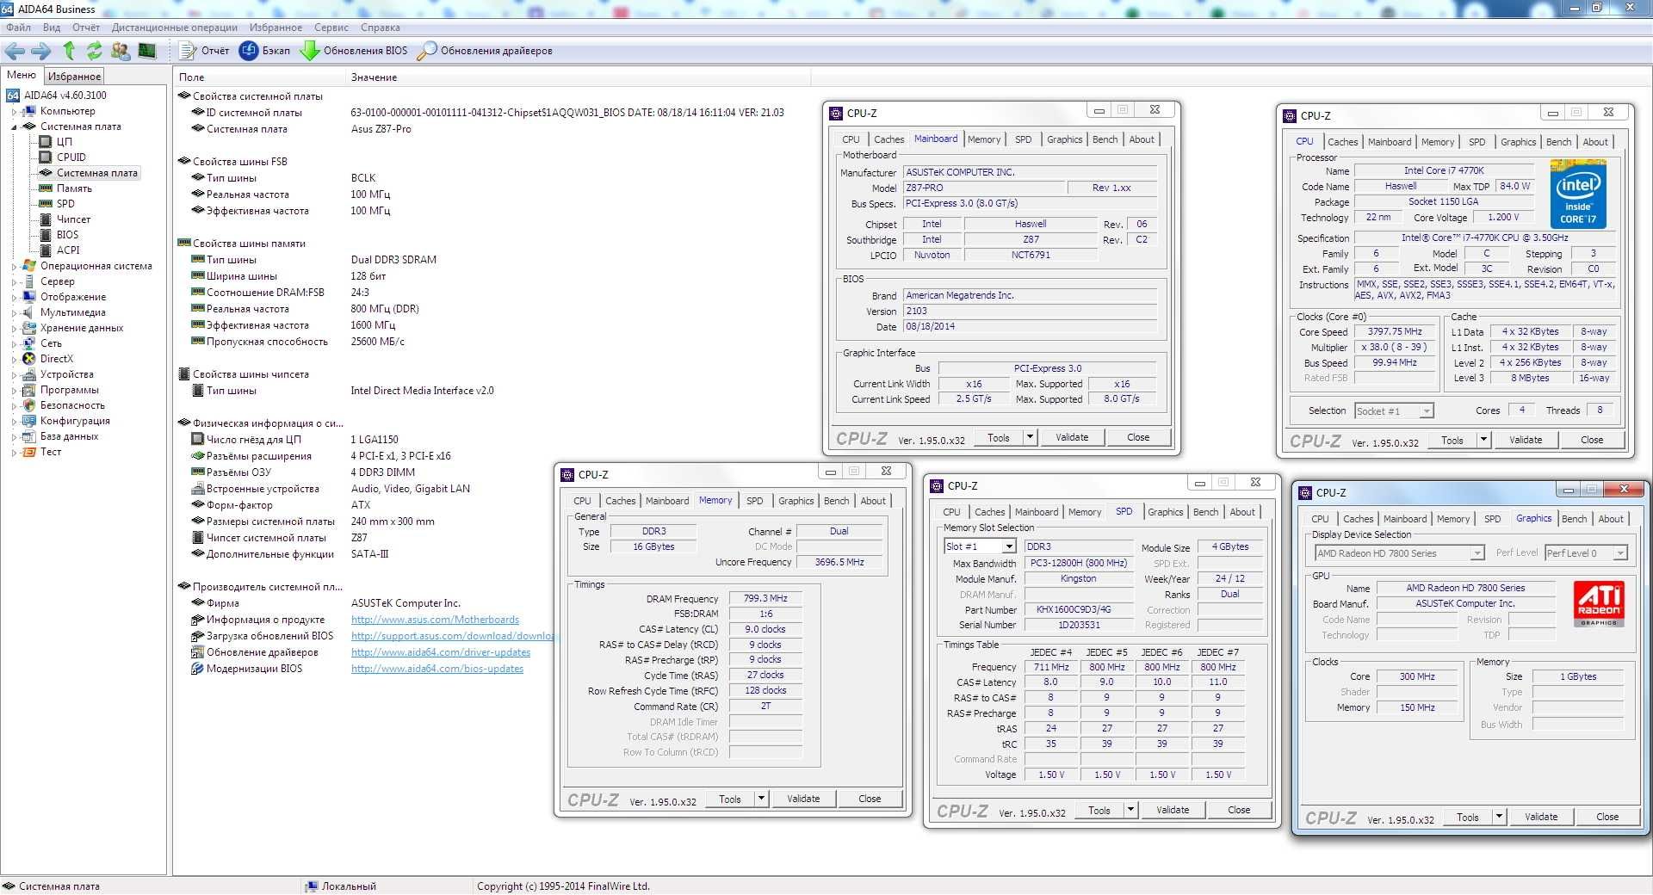
Task: Open Tools dropdown arrow in CPU-Z Graphics window
Action: (x=1499, y=817)
